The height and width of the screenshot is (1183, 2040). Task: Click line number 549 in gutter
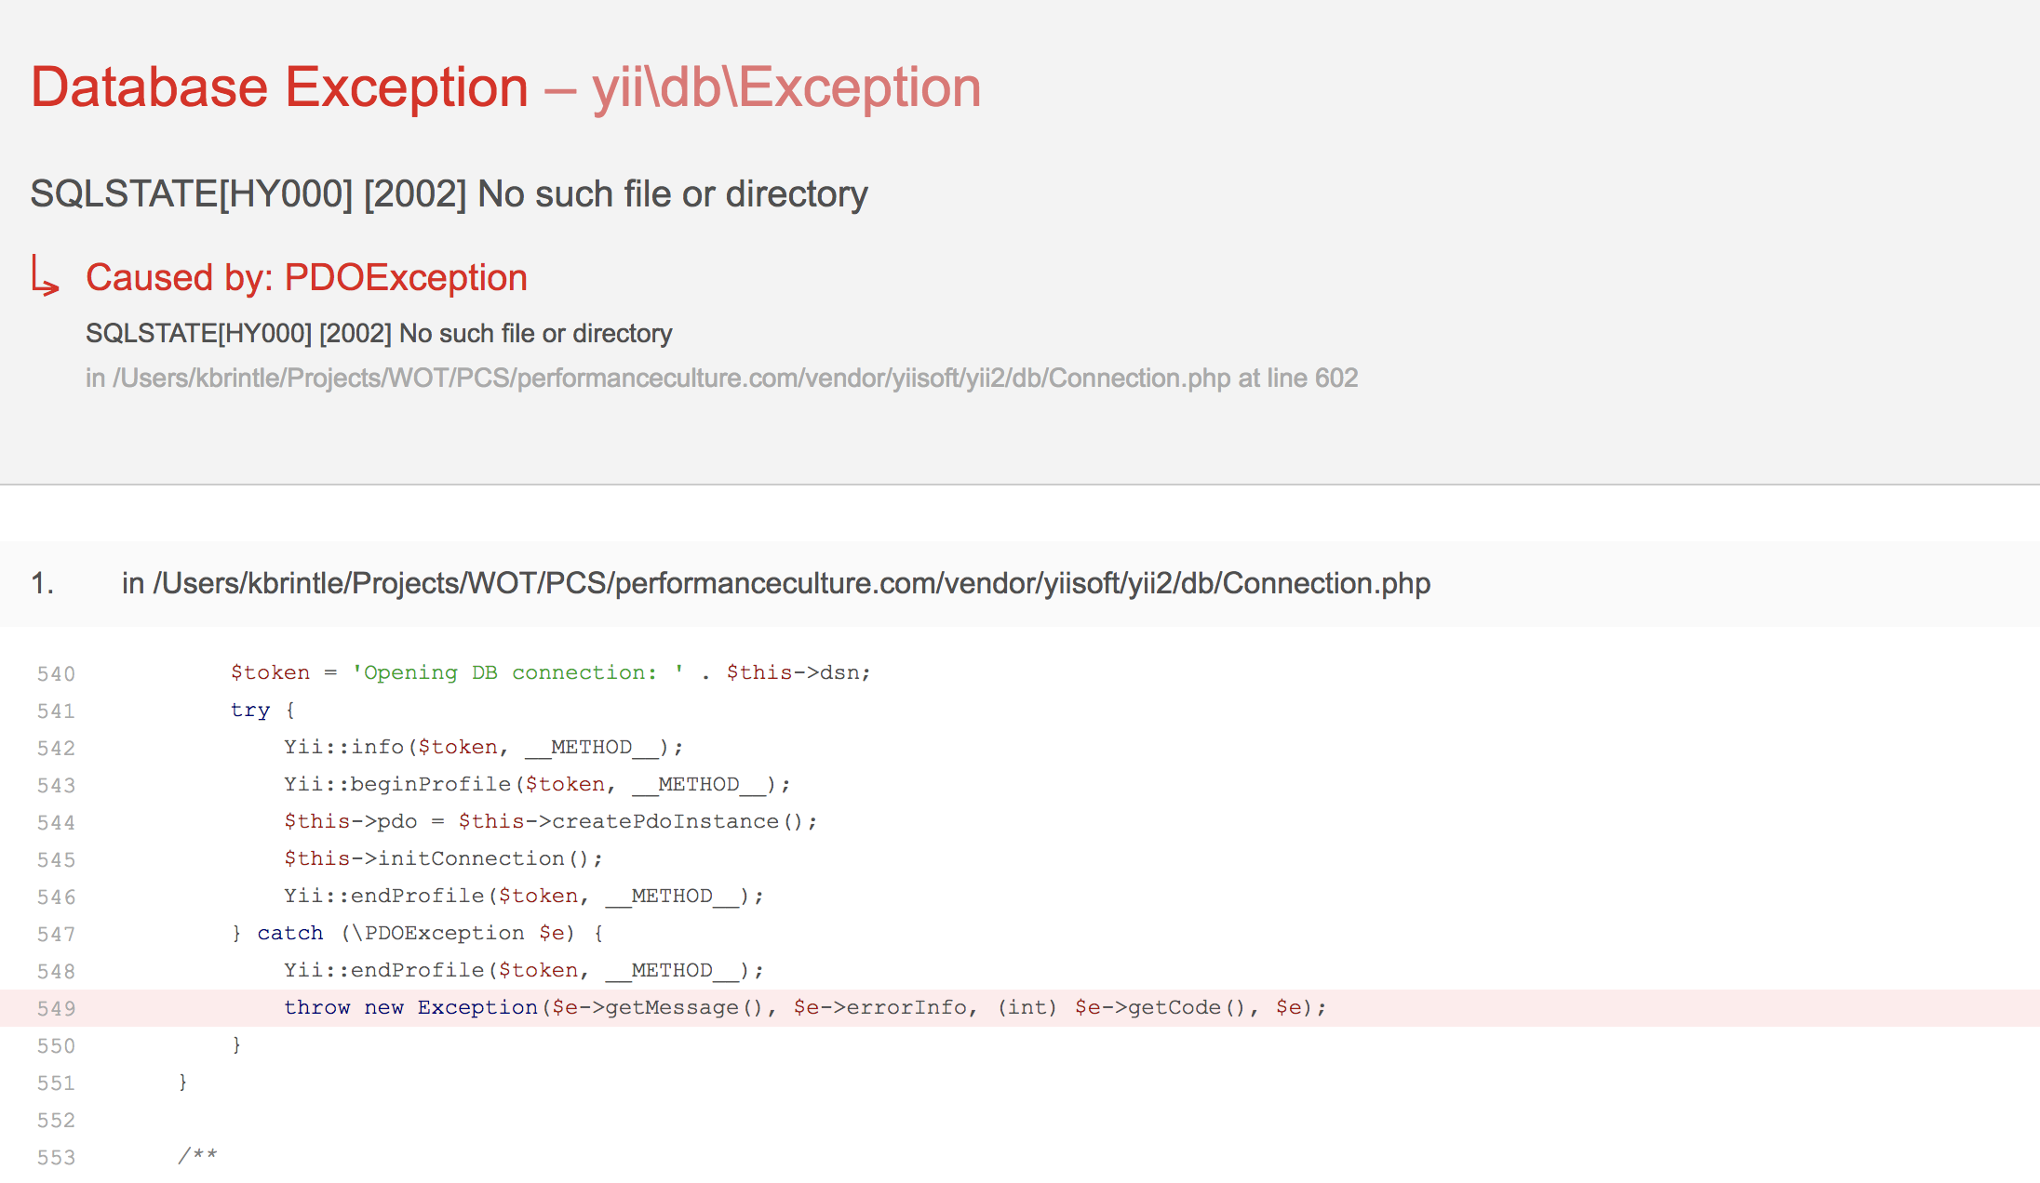[x=56, y=1008]
